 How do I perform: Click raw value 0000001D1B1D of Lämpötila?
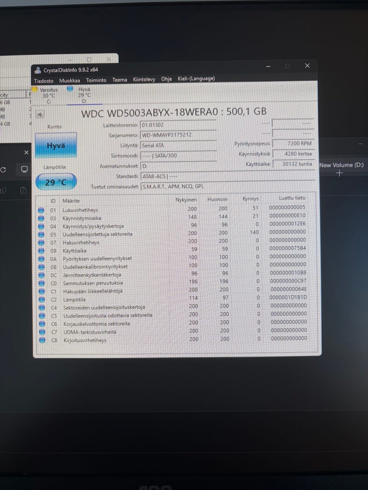pos(288,297)
